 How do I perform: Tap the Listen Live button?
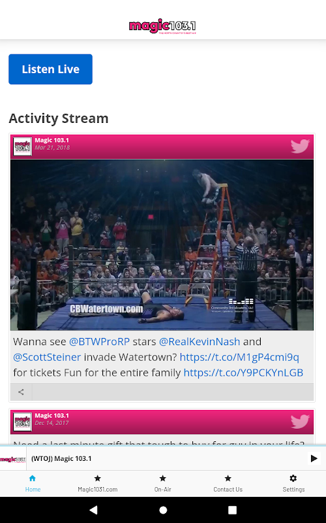click(x=51, y=69)
